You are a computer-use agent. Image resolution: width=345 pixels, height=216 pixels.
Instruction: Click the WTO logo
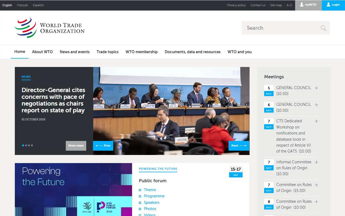50,28
